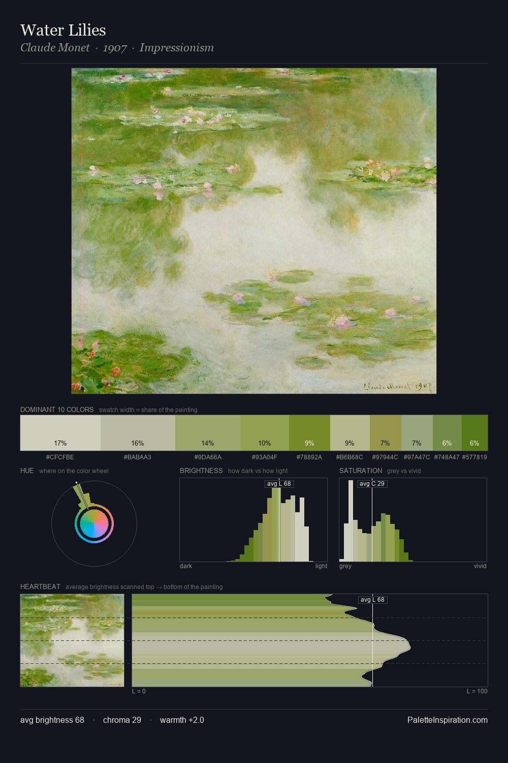Click the "Water Lilies" title
The width and height of the screenshot is (508, 763).
(63, 30)
